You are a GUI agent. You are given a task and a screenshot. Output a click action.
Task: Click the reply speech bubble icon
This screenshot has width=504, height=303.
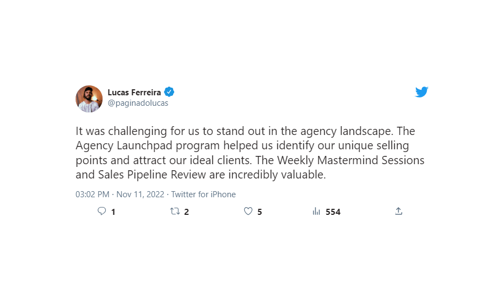[101, 211]
